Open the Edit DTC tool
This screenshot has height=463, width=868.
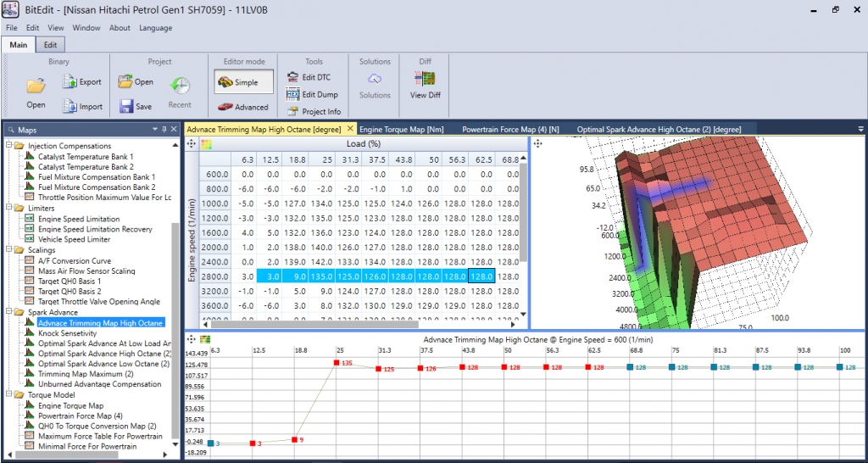(x=309, y=77)
